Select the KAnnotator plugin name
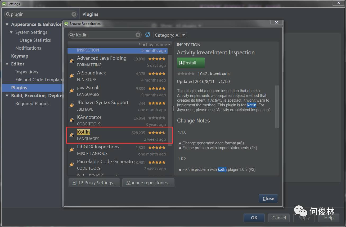The image size is (346, 227). point(89,117)
